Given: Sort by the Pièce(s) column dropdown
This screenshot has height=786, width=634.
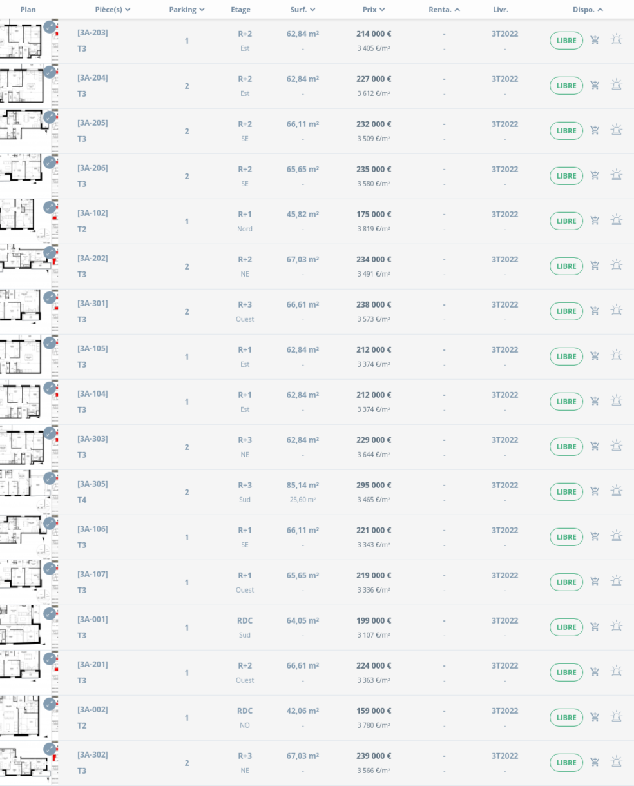Looking at the screenshot, I should click(x=113, y=10).
